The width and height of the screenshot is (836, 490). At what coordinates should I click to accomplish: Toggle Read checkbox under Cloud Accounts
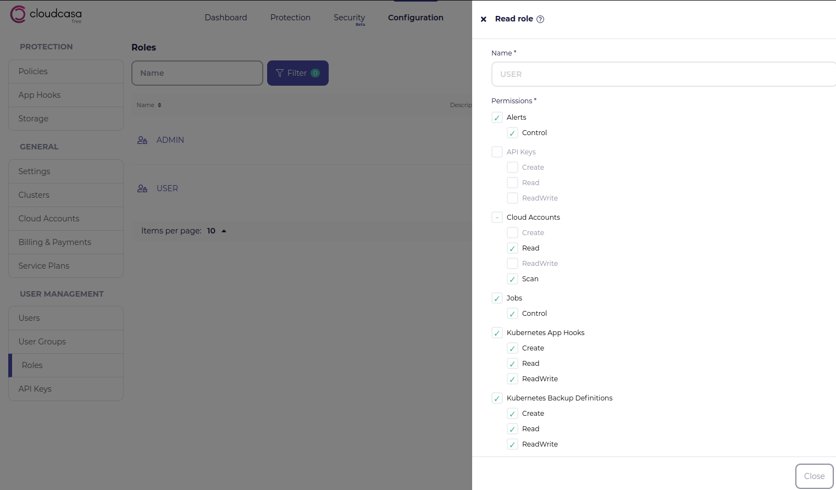(512, 248)
